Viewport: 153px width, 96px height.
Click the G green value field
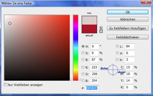pyautogui.click(x=95, y=74)
